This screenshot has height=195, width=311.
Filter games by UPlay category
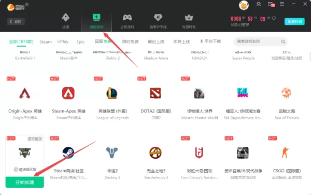pos(63,41)
